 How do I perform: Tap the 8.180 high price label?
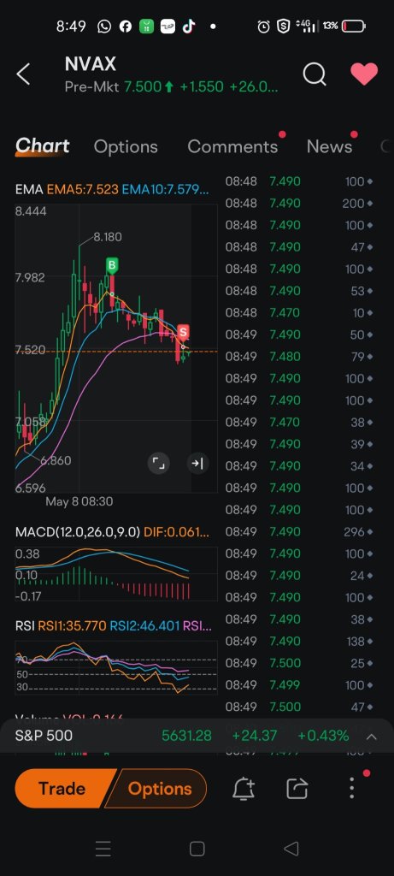pos(107,237)
